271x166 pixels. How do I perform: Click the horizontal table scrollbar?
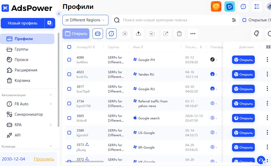[84, 162]
